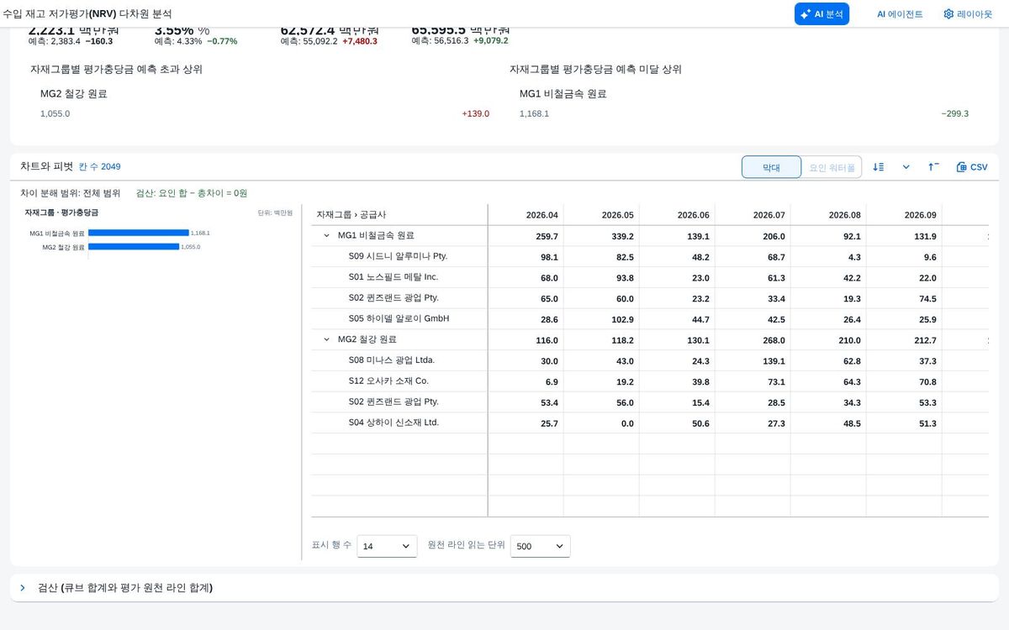Click the −299.3 variance value
Viewport: 1009px width, 630px height.
(x=954, y=114)
